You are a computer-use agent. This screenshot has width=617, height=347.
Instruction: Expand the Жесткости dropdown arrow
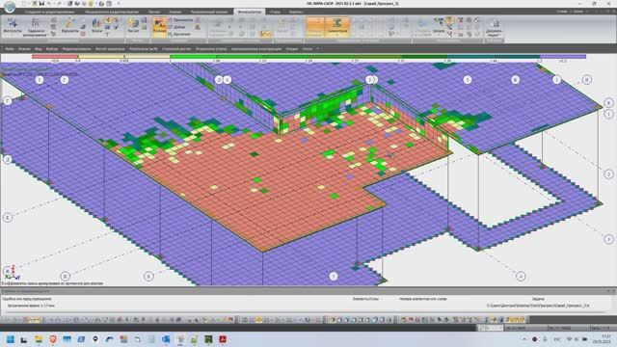(x=13, y=35)
